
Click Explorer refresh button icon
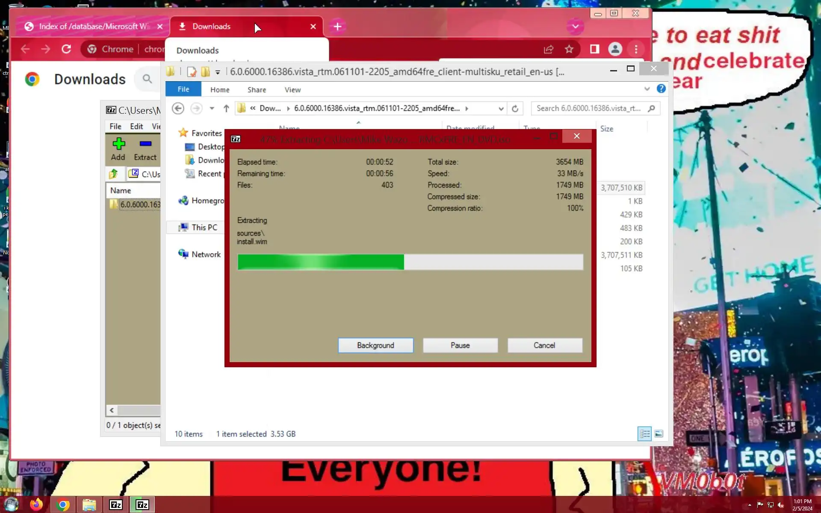(515, 109)
